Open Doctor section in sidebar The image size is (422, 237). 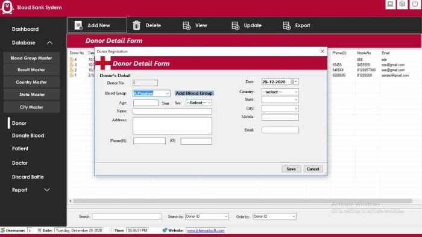tap(20, 163)
